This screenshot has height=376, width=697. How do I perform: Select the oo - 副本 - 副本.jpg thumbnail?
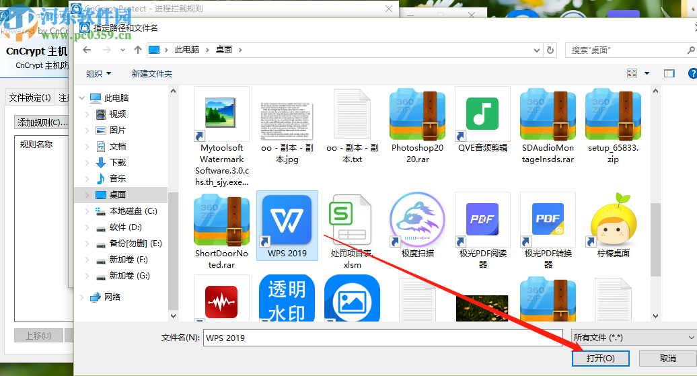287,126
